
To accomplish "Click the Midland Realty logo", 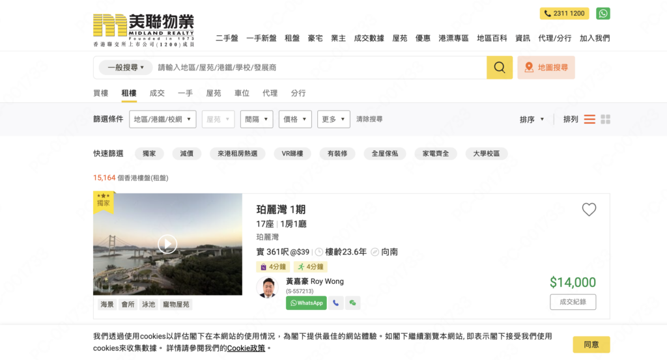I will pyautogui.click(x=143, y=30).
